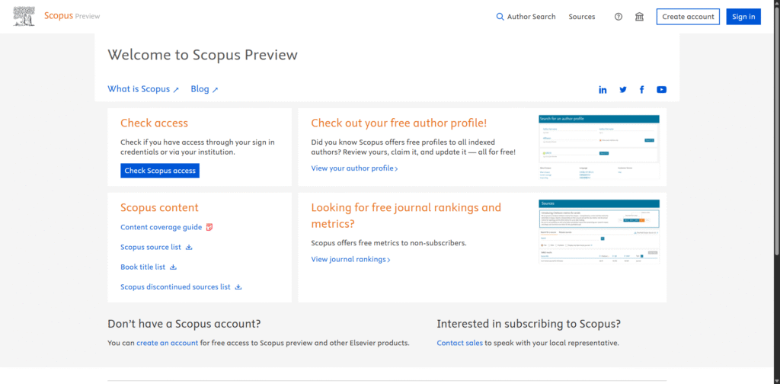Click the institution building icon
Image resolution: width=780 pixels, height=384 pixels.
(x=639, y=17)
